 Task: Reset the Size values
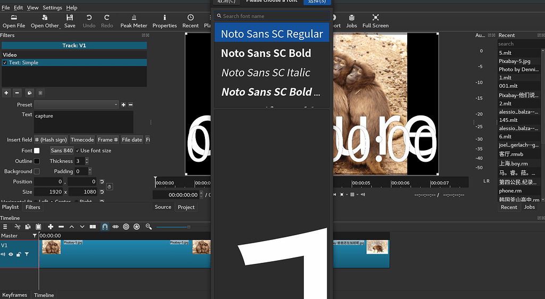click(x=102, y=192)
